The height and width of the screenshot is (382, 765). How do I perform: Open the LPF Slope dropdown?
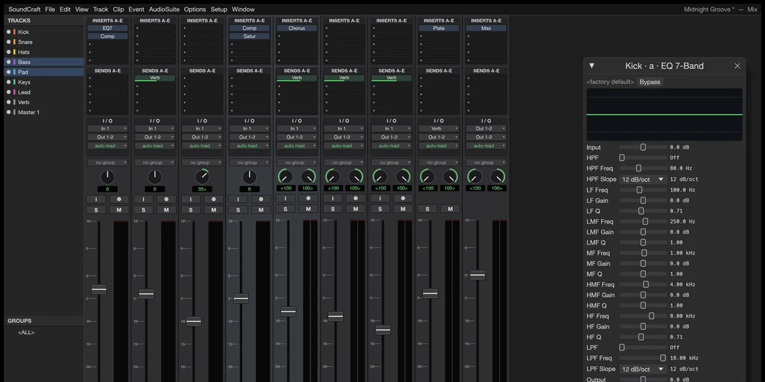pos(643,369)
